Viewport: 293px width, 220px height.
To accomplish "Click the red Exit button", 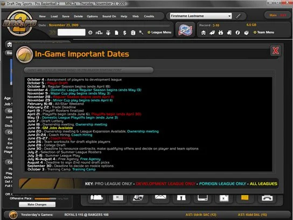I will click(283, 15).
